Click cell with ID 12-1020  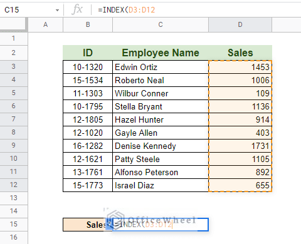tap(88, 133)
